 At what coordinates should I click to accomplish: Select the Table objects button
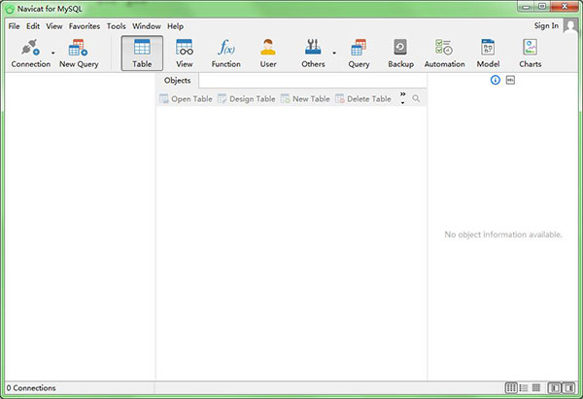click(142, 54)
